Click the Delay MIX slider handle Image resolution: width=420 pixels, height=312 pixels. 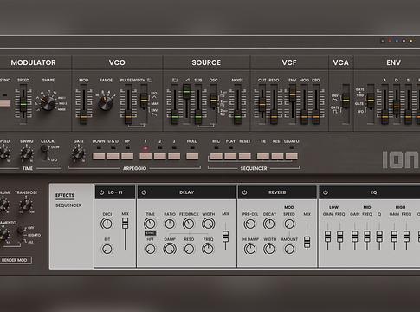225,237
